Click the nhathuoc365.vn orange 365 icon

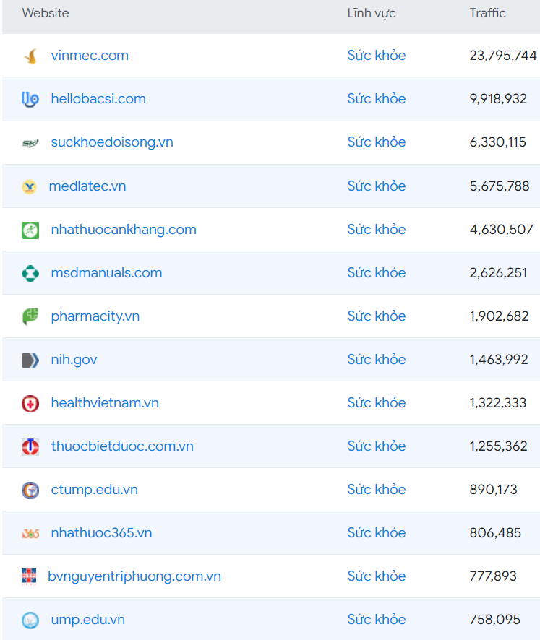30,534
